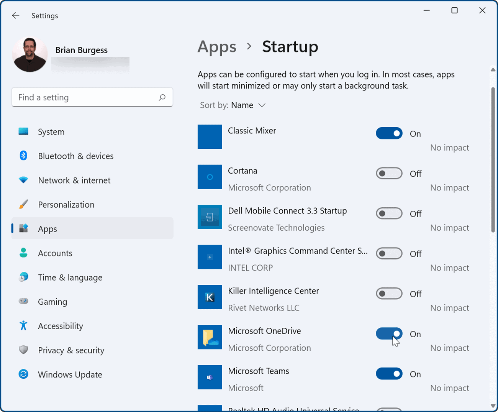Select Apps in the sidebar
498x412 pixels.
(x=47, y=228)
